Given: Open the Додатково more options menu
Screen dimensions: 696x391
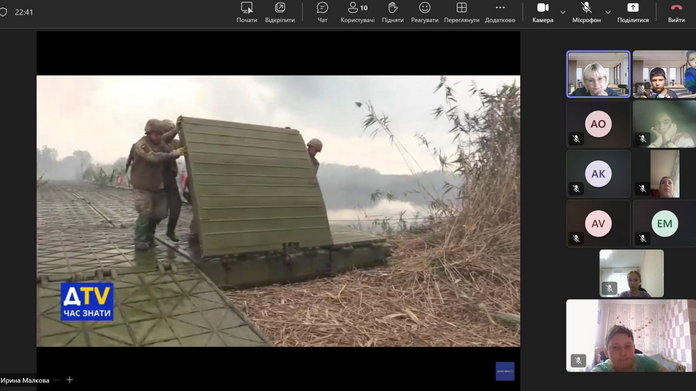Looking at the screenshot, I should tap(500, 13).
